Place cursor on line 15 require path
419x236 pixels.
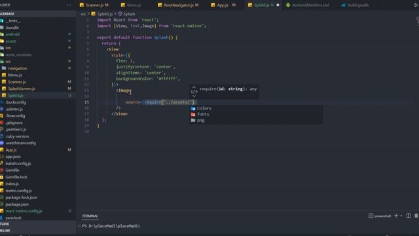[178, 102]
